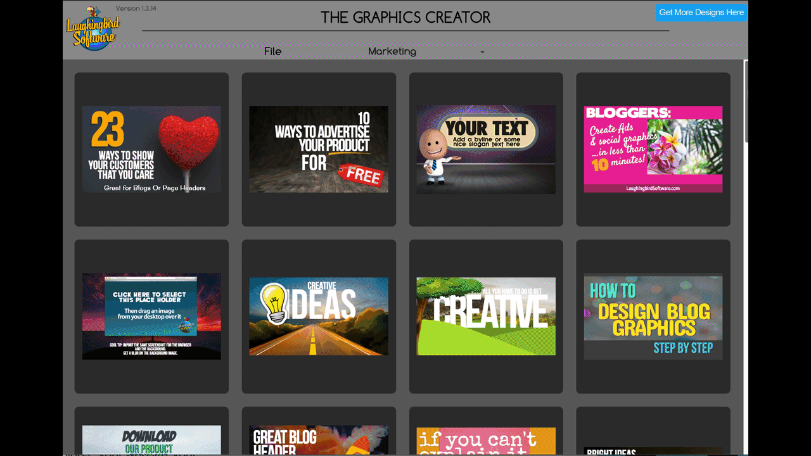
Task: Click The Graphics Creator title heading
Action: click(405, 17)
